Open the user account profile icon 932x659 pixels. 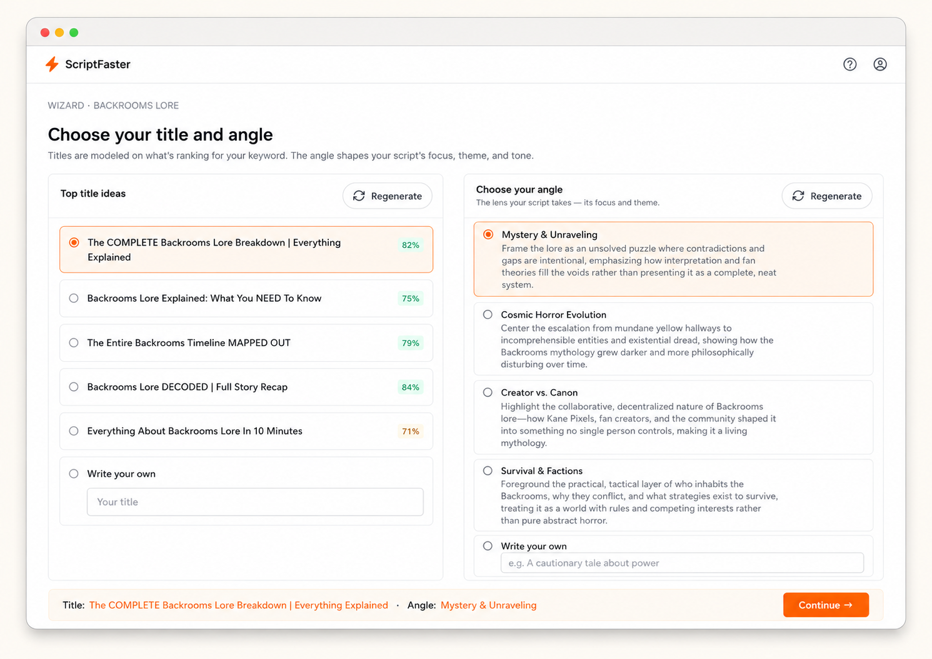coord(879,64)
